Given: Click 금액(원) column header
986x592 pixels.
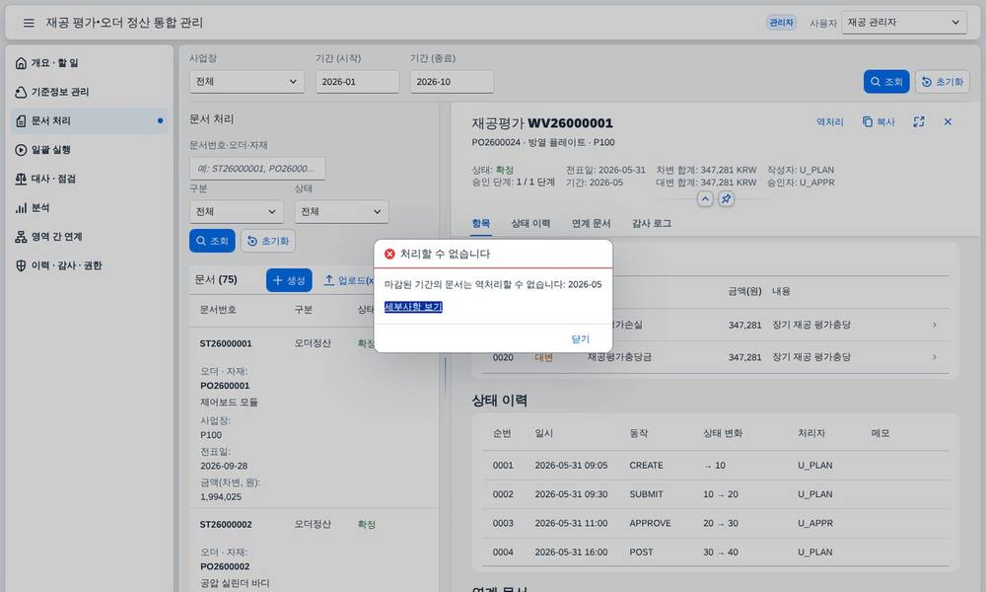Looking at the screenshot, I should pos(744,291).
